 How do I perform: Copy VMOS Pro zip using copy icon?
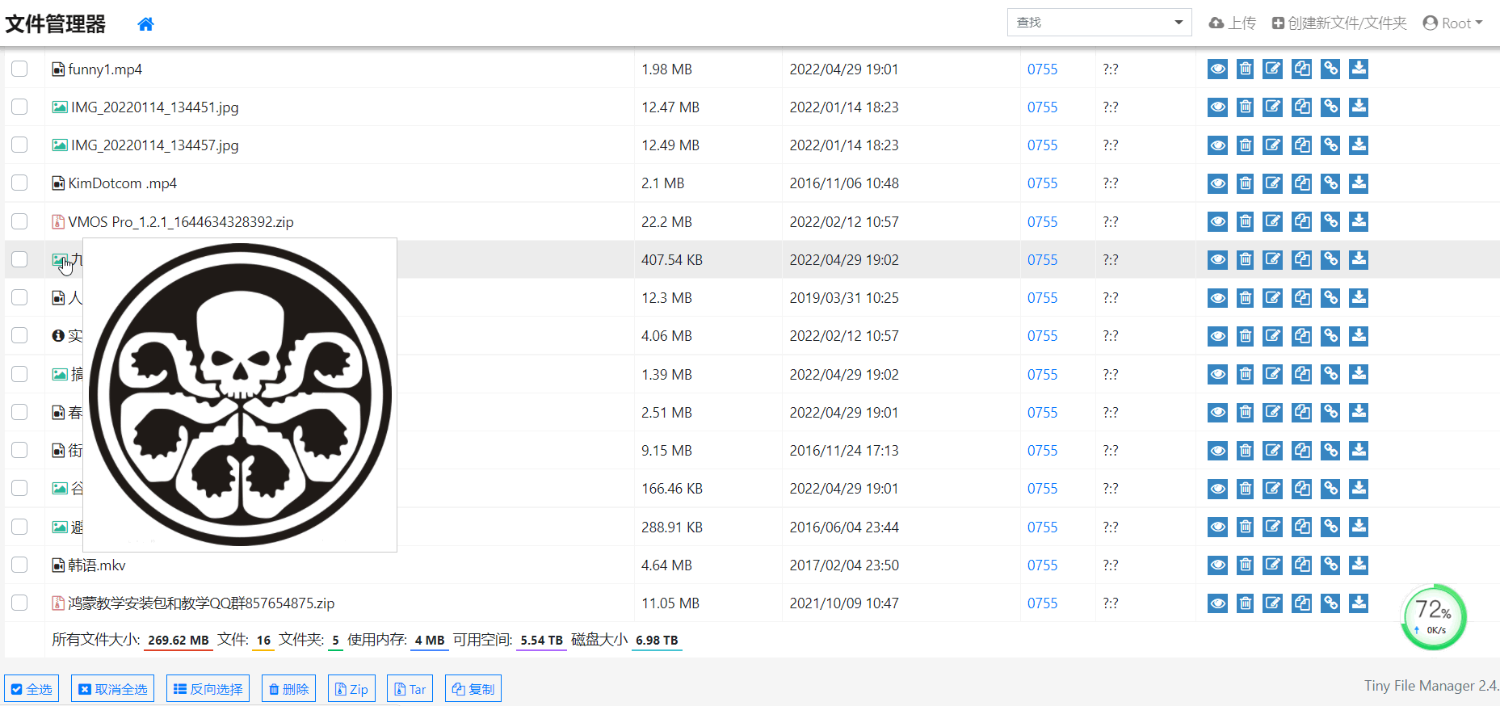point(1301,221)
